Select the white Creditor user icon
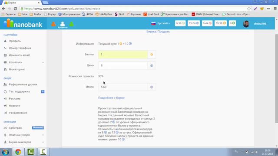The height and width of the screenshot is (156, 278). coord(63,25)
